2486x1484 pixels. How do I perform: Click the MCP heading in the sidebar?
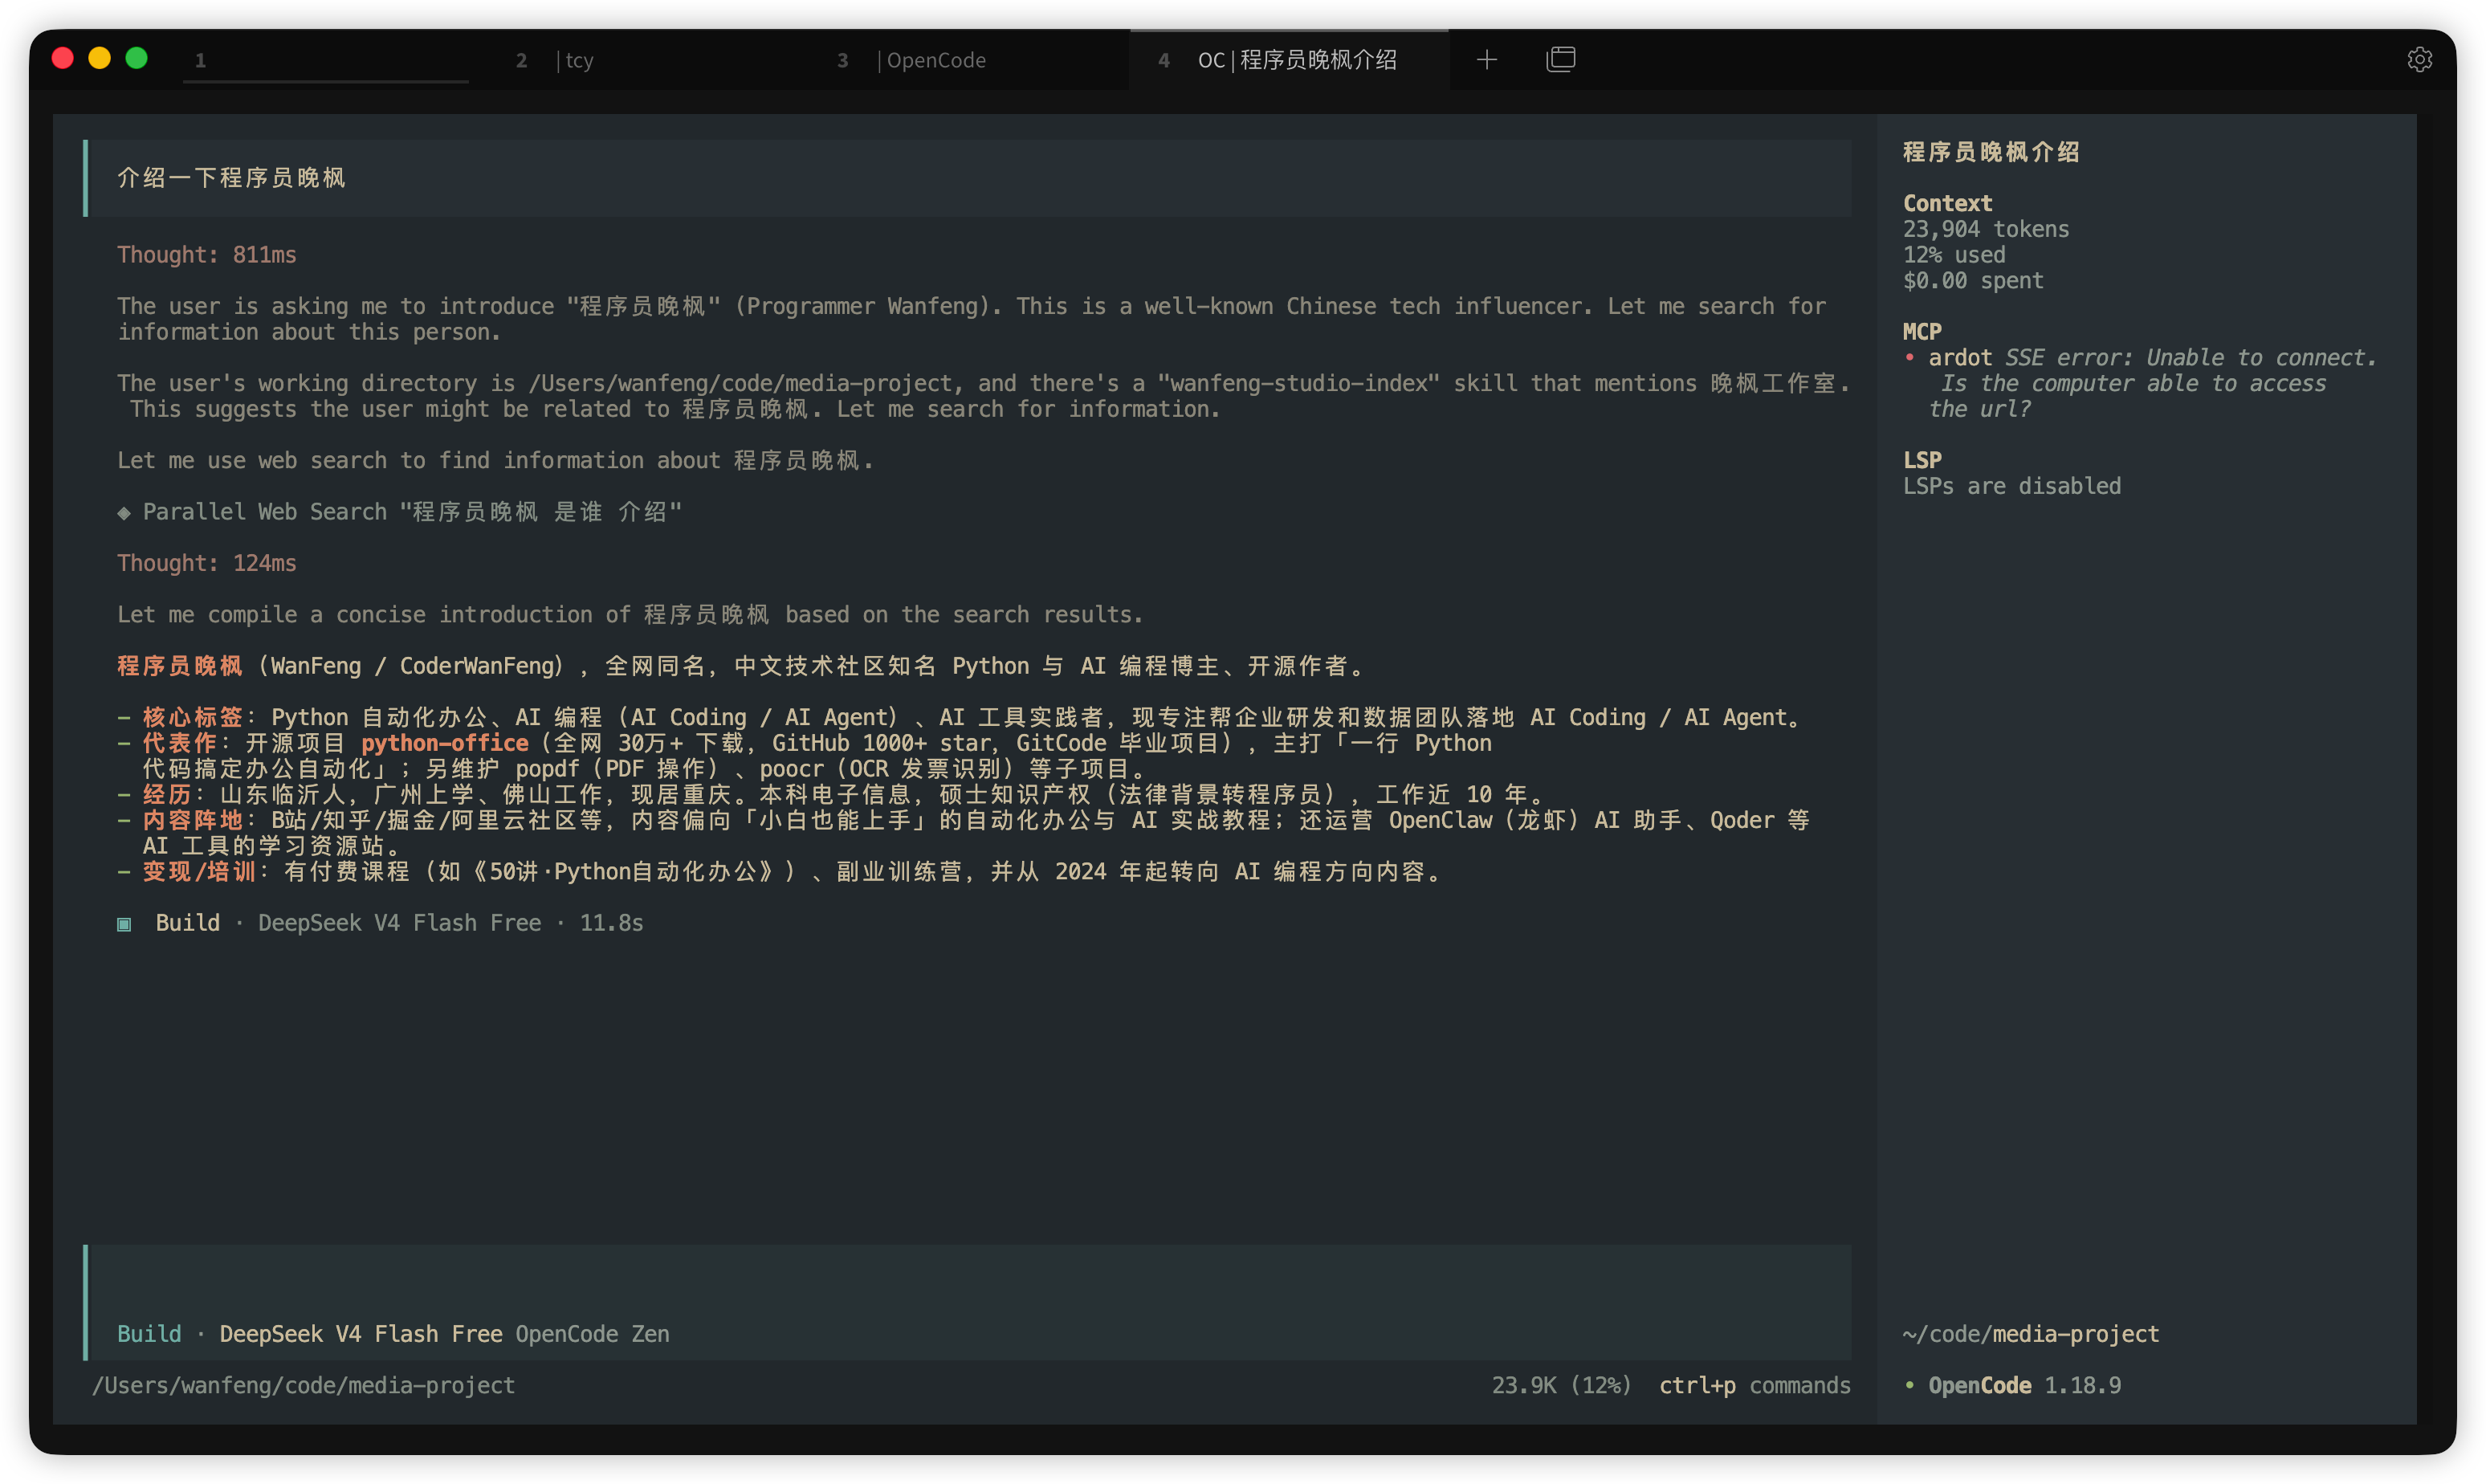[1922, 332]
